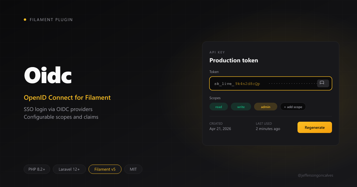
Task: Click the LAST USED timestamp
Action: pos(268,129)
